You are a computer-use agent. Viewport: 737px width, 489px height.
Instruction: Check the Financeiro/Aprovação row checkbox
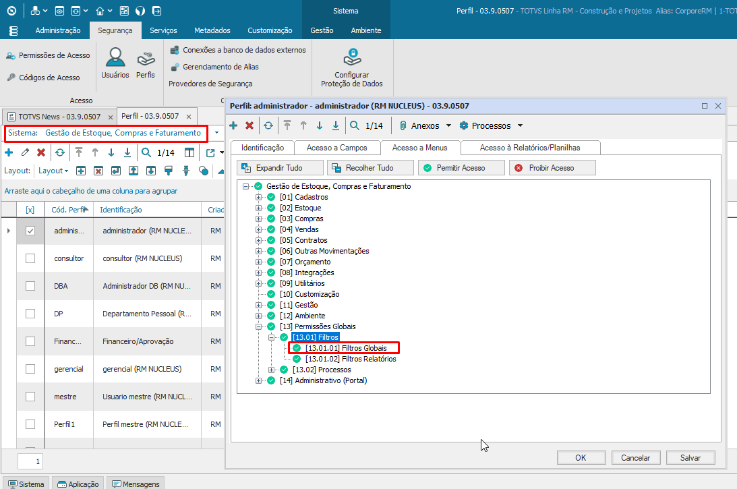(x=30, y=341)
